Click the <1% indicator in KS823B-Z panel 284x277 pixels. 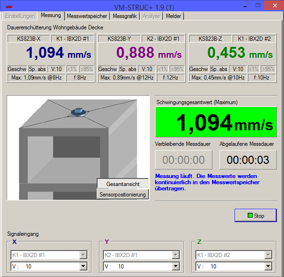point(254,69)
